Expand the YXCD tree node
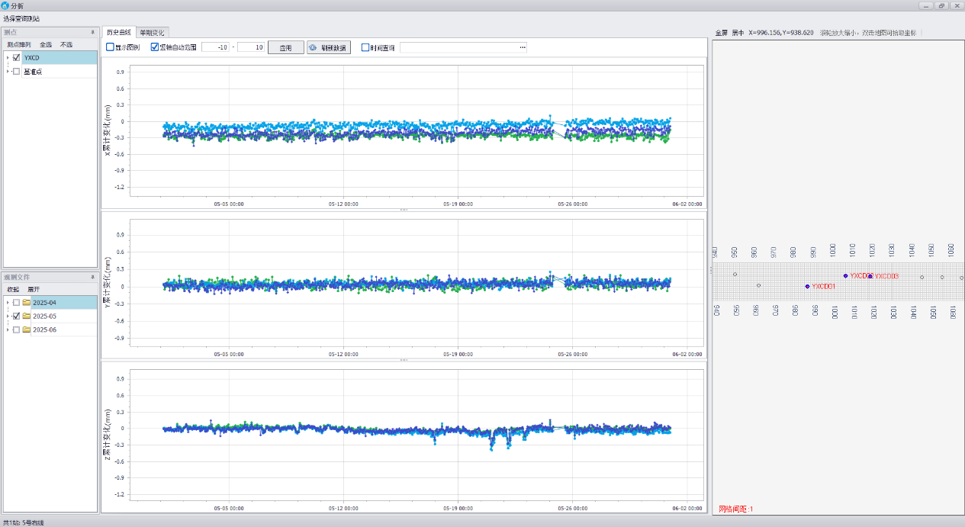The image size is (965, 527). pos(8,58)
